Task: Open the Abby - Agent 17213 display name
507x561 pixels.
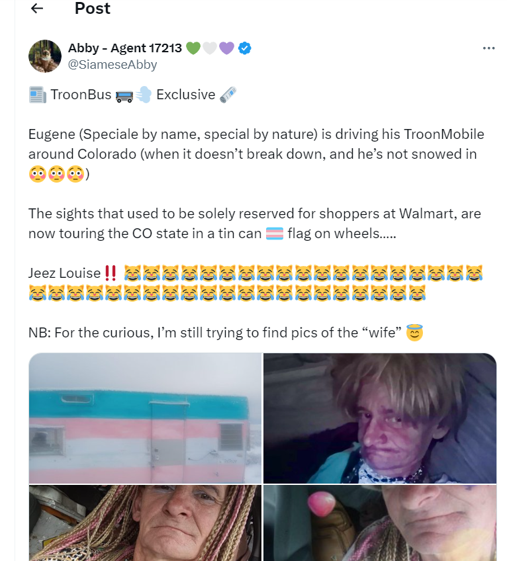Action: (125, 48)
